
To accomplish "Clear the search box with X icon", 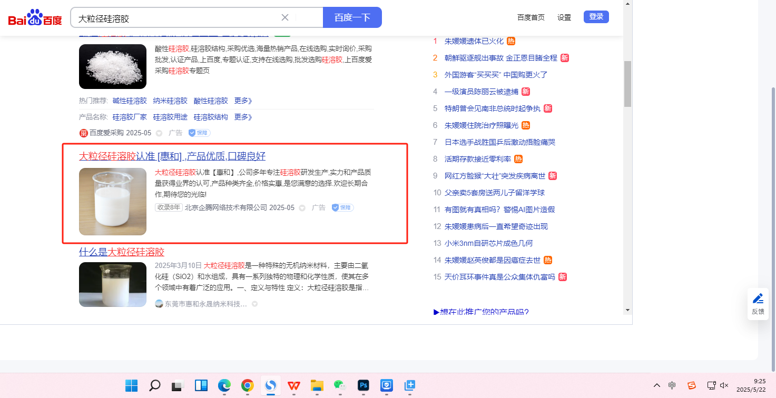I will pos(285,17).
